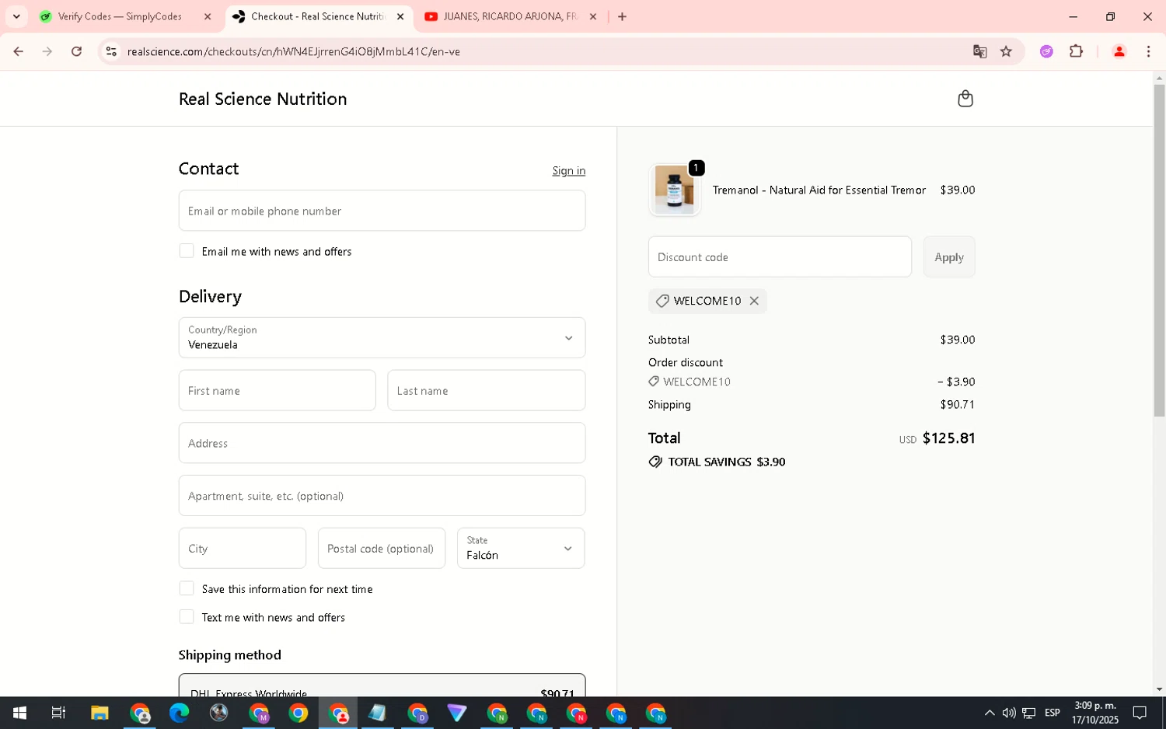Open File Explorer from the taskbar
The height and width of the screenshot is (729, 1166).
click(99, 713)
